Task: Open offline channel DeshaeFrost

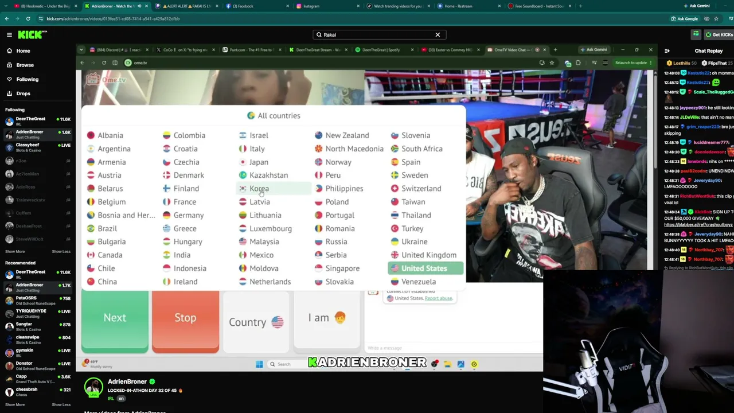Action: [x=37, y=227]
